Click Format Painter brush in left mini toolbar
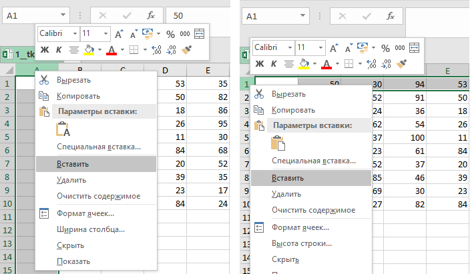 188,49
